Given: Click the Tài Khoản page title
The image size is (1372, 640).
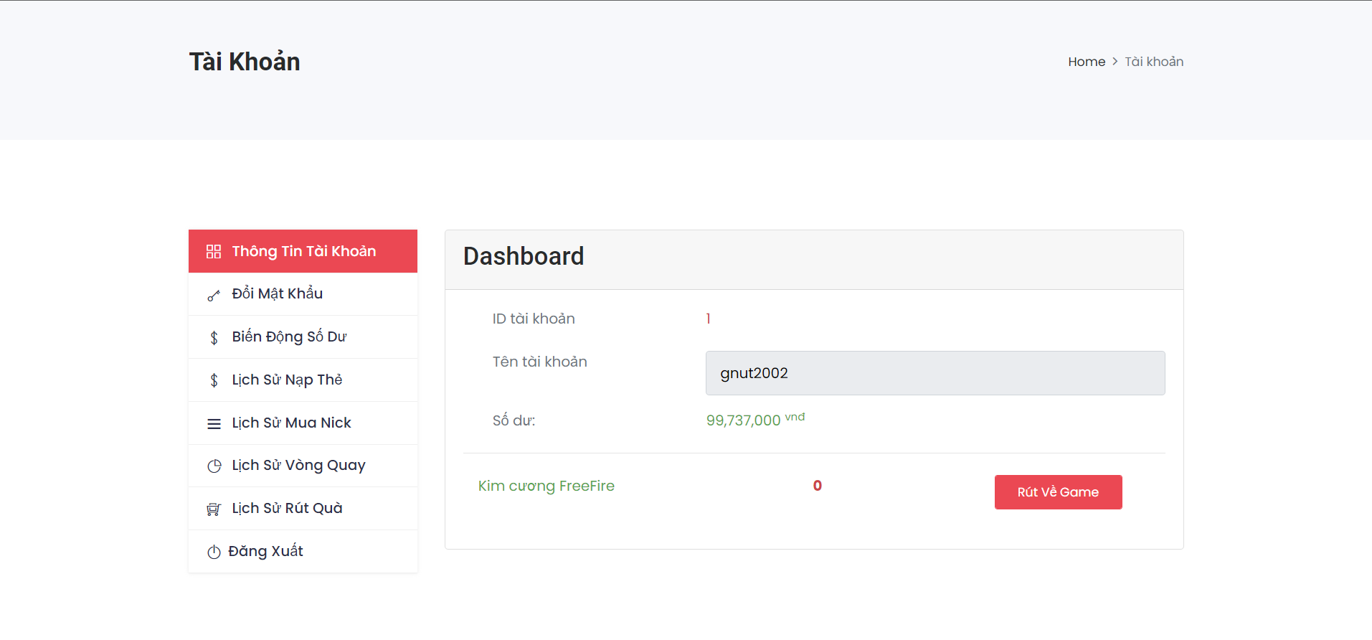Looking at the screenshot, I should pos(245,62).
